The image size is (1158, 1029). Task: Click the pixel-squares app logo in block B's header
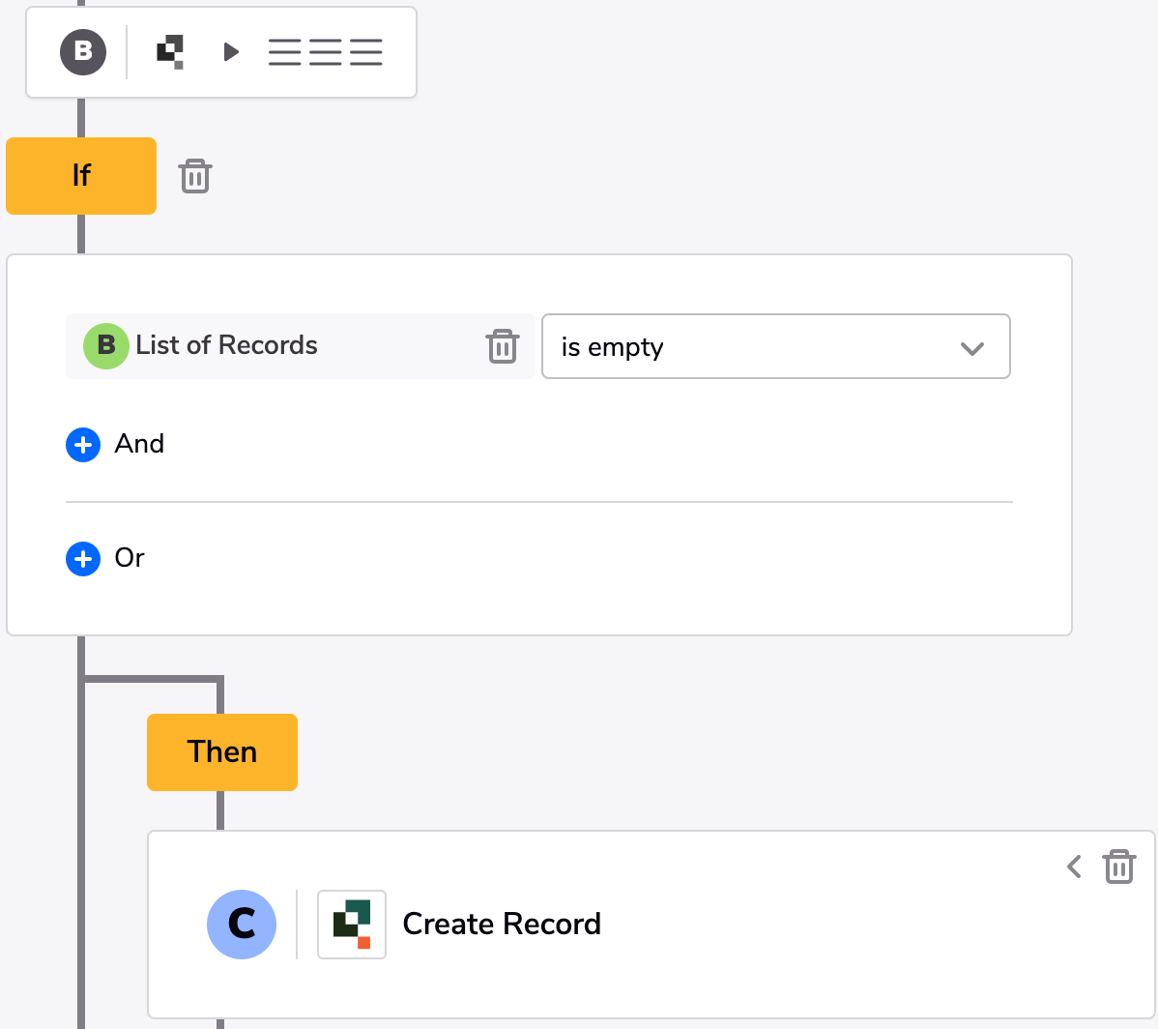pyautogui.click(x=169, y=52)
